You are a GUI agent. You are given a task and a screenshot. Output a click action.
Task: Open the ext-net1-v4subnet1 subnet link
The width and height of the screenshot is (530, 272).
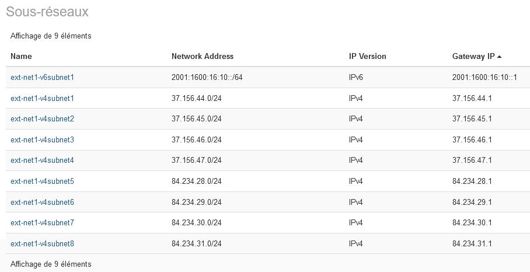click(x=42, y=98)
